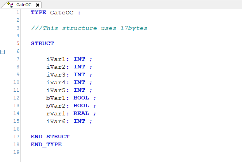
Task: Click line number 19 in the gutter
Action: coord(16,152)
